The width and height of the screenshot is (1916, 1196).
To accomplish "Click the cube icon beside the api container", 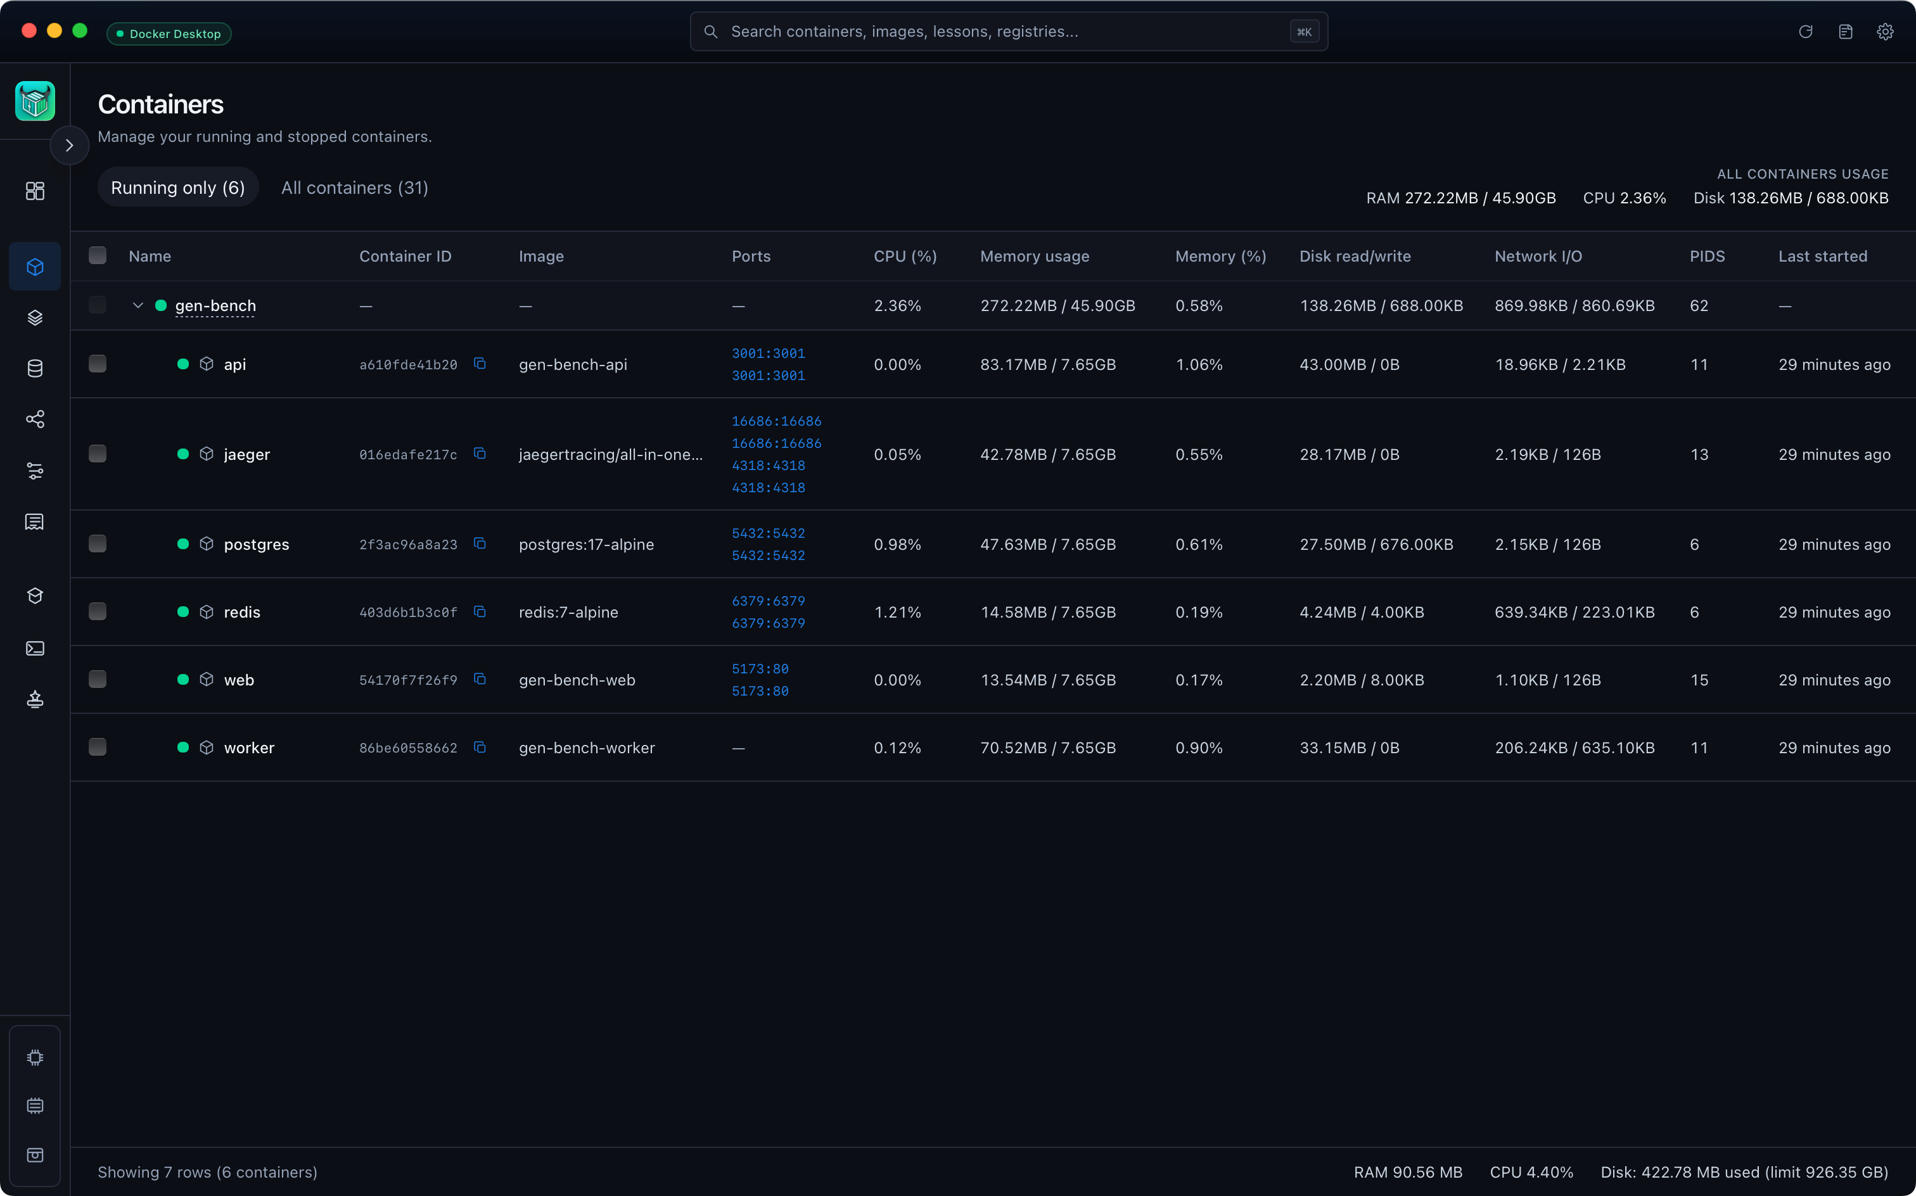I will pyautogui.click(x=207, y=364).
